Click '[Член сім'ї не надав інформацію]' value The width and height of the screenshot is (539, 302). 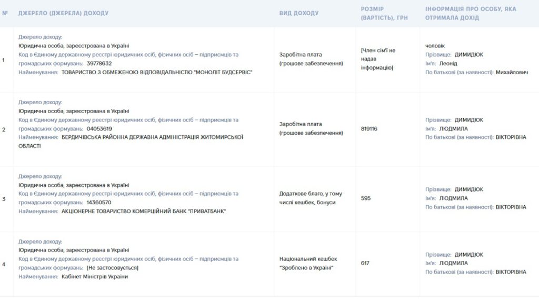378,59
